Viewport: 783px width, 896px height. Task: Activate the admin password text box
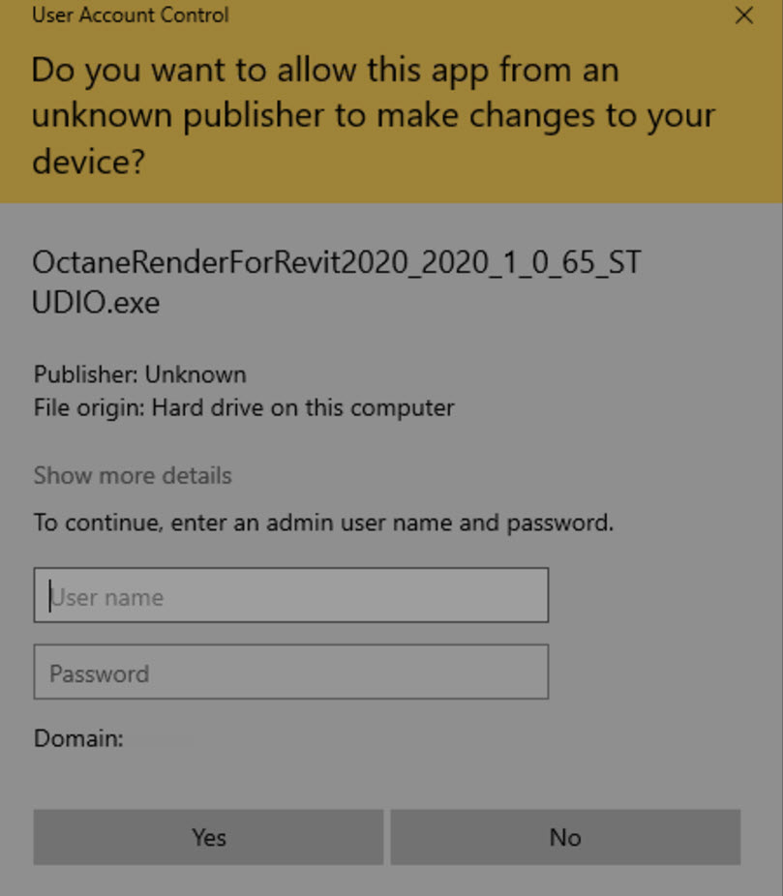tap(290, 672)
